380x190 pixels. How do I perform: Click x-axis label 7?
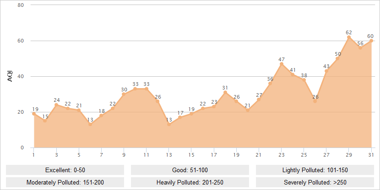point(101,155)
